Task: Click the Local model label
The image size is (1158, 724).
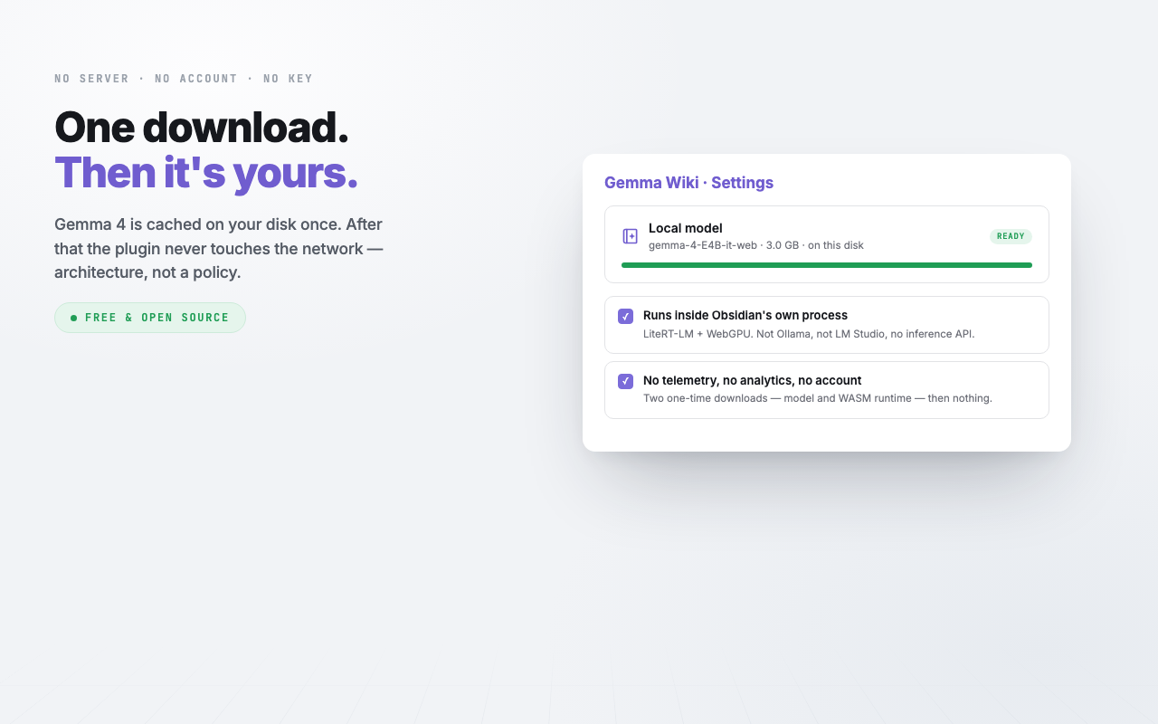Action: click(x=686, y=228)
